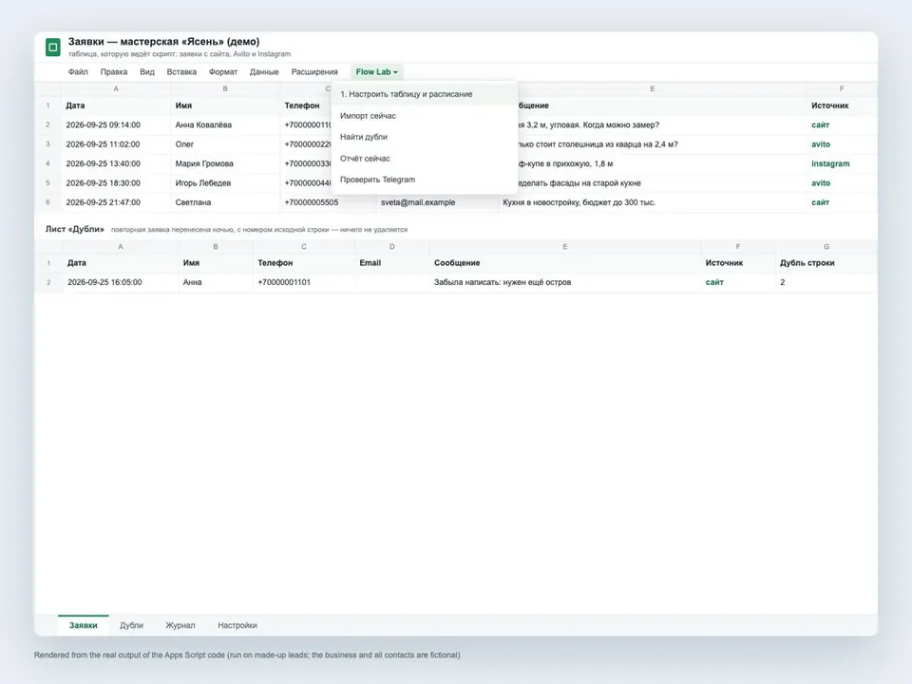Click avito source in Игорь Лебедев's row

(842, 183)
